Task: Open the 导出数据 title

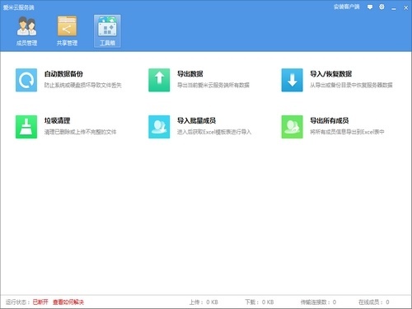Action: (x=190, y=74)
